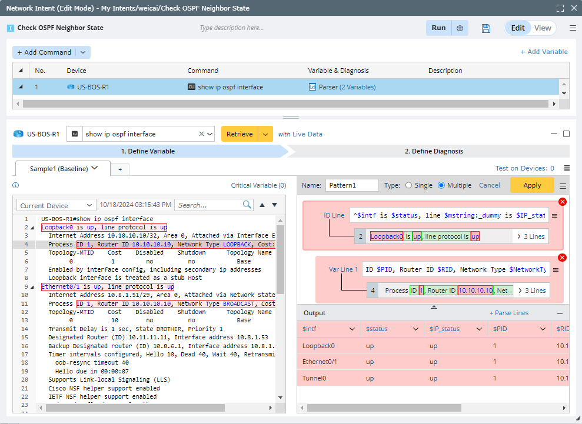Delete the Var Line 1 pattern
Viewport: 582px width, 424px height.
pos(562,258)
